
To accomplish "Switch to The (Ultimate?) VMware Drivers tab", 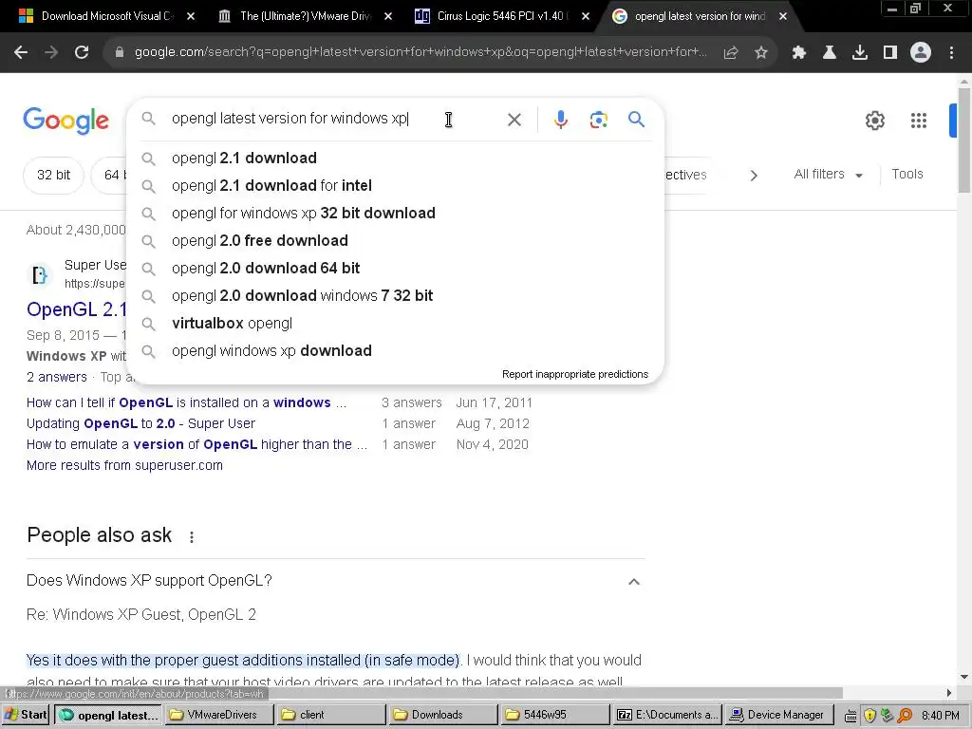I will 304,16.
